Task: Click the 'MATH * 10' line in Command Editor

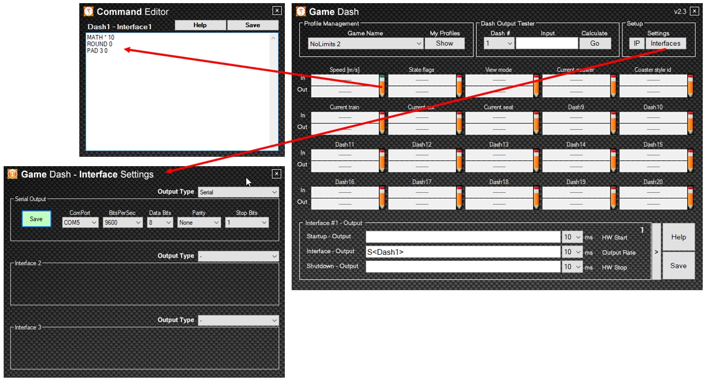Action: tap(101, 38)
